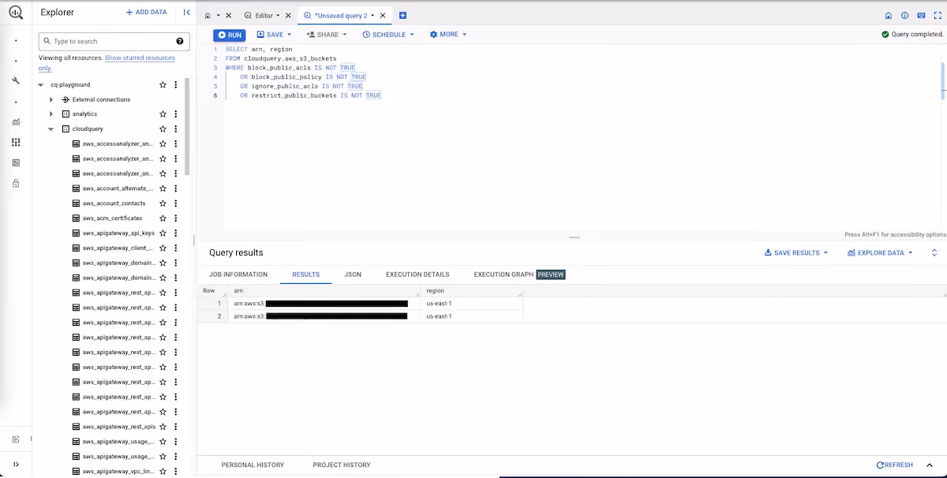
Task: Expand the left navigation rail arrow
Action: pos(16,465)
